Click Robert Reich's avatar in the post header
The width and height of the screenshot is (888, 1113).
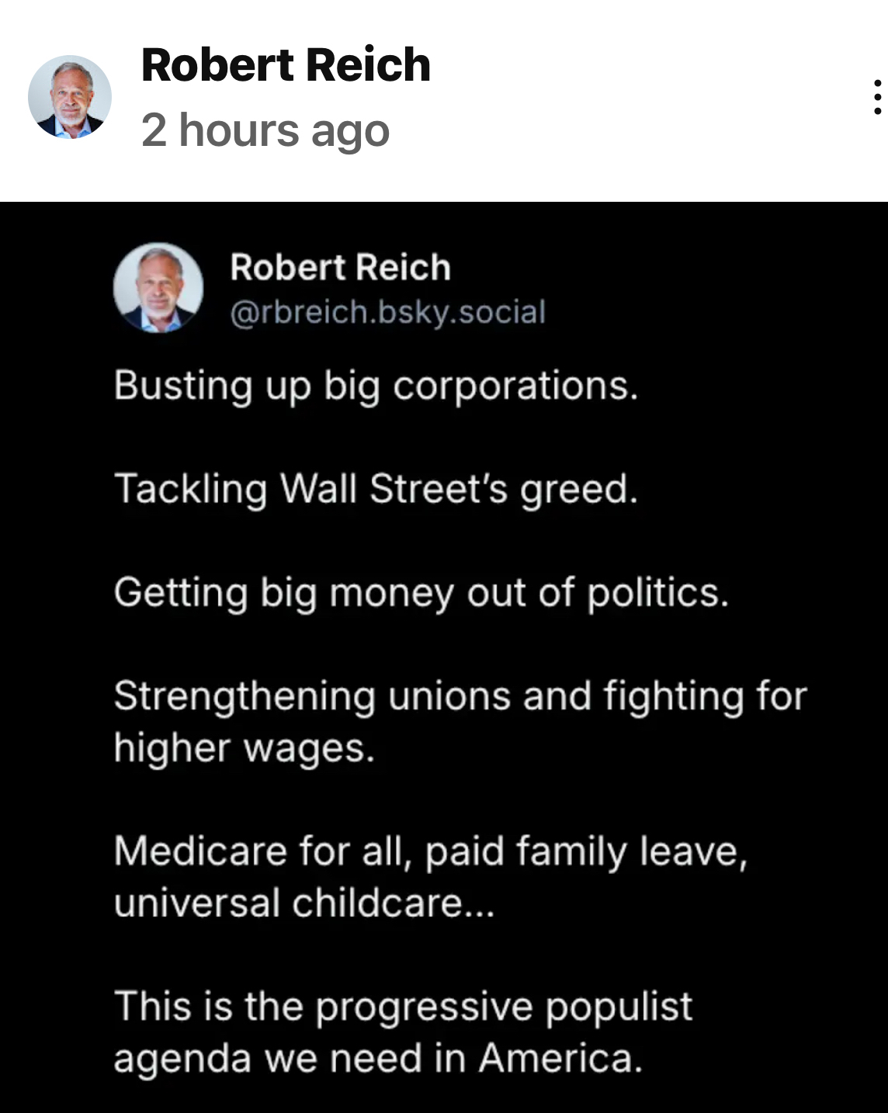coord(70,97)
